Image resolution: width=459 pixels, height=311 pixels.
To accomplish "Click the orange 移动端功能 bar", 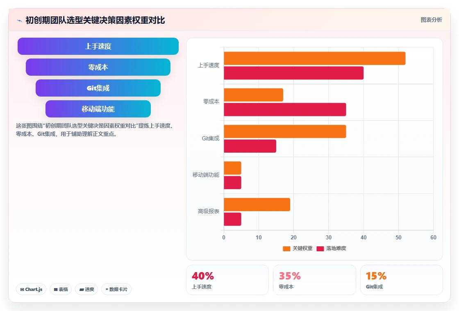I will [232, 168].
